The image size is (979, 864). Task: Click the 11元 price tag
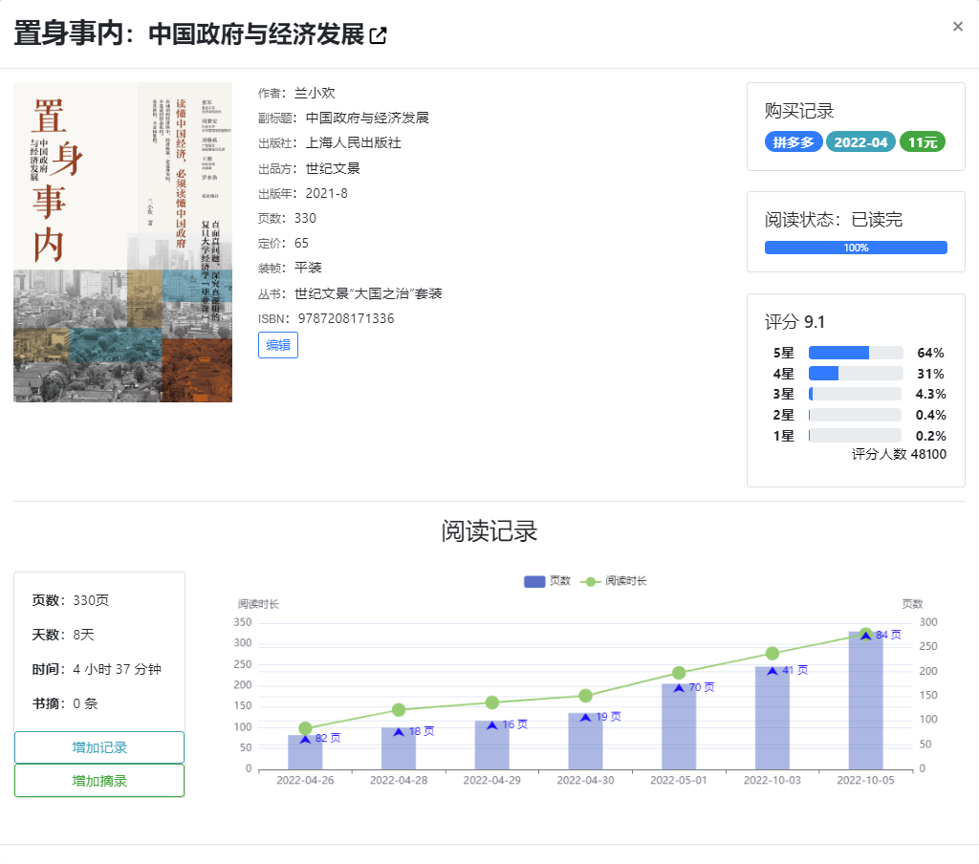click(x=923, y=142)
